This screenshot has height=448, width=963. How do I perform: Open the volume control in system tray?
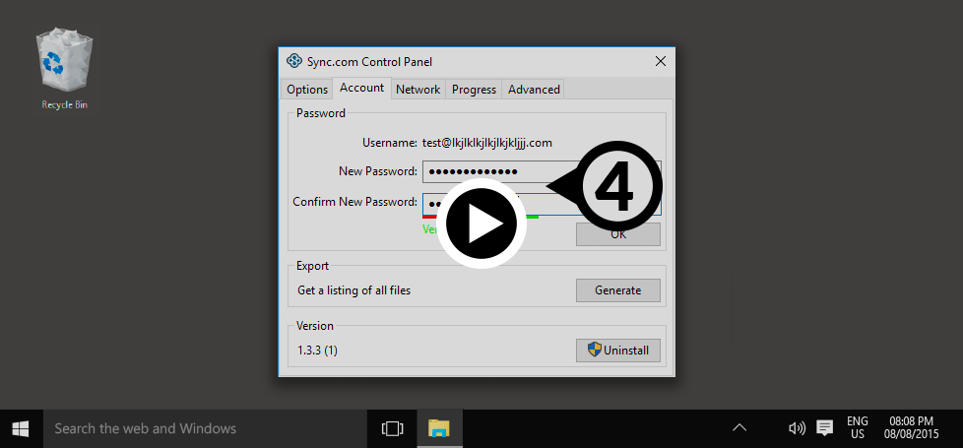[797, 428]
